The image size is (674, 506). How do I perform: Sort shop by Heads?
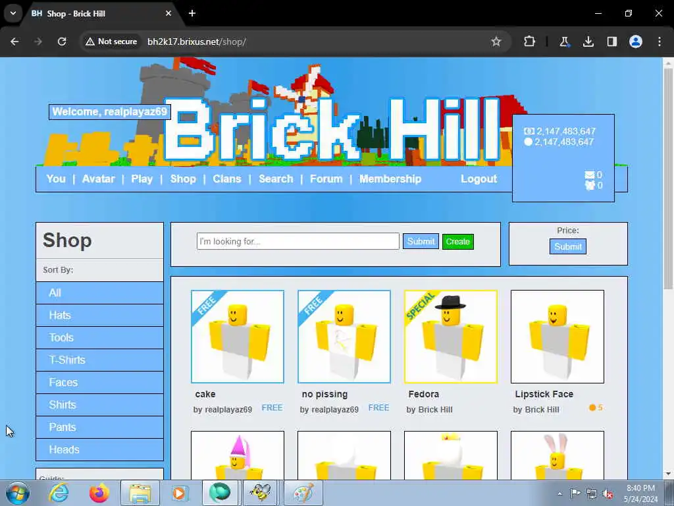[100, 449]
